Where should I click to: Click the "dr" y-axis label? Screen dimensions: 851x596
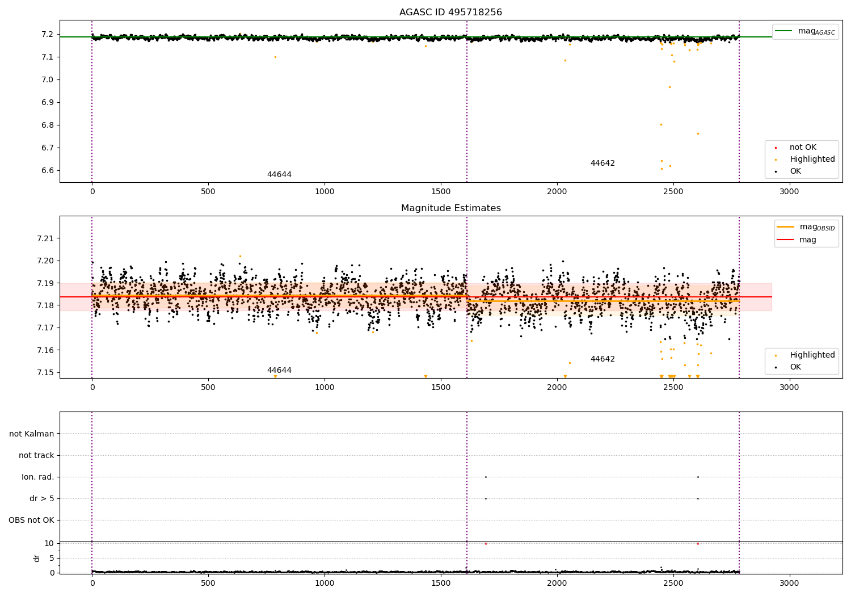(x=37, y=559)
